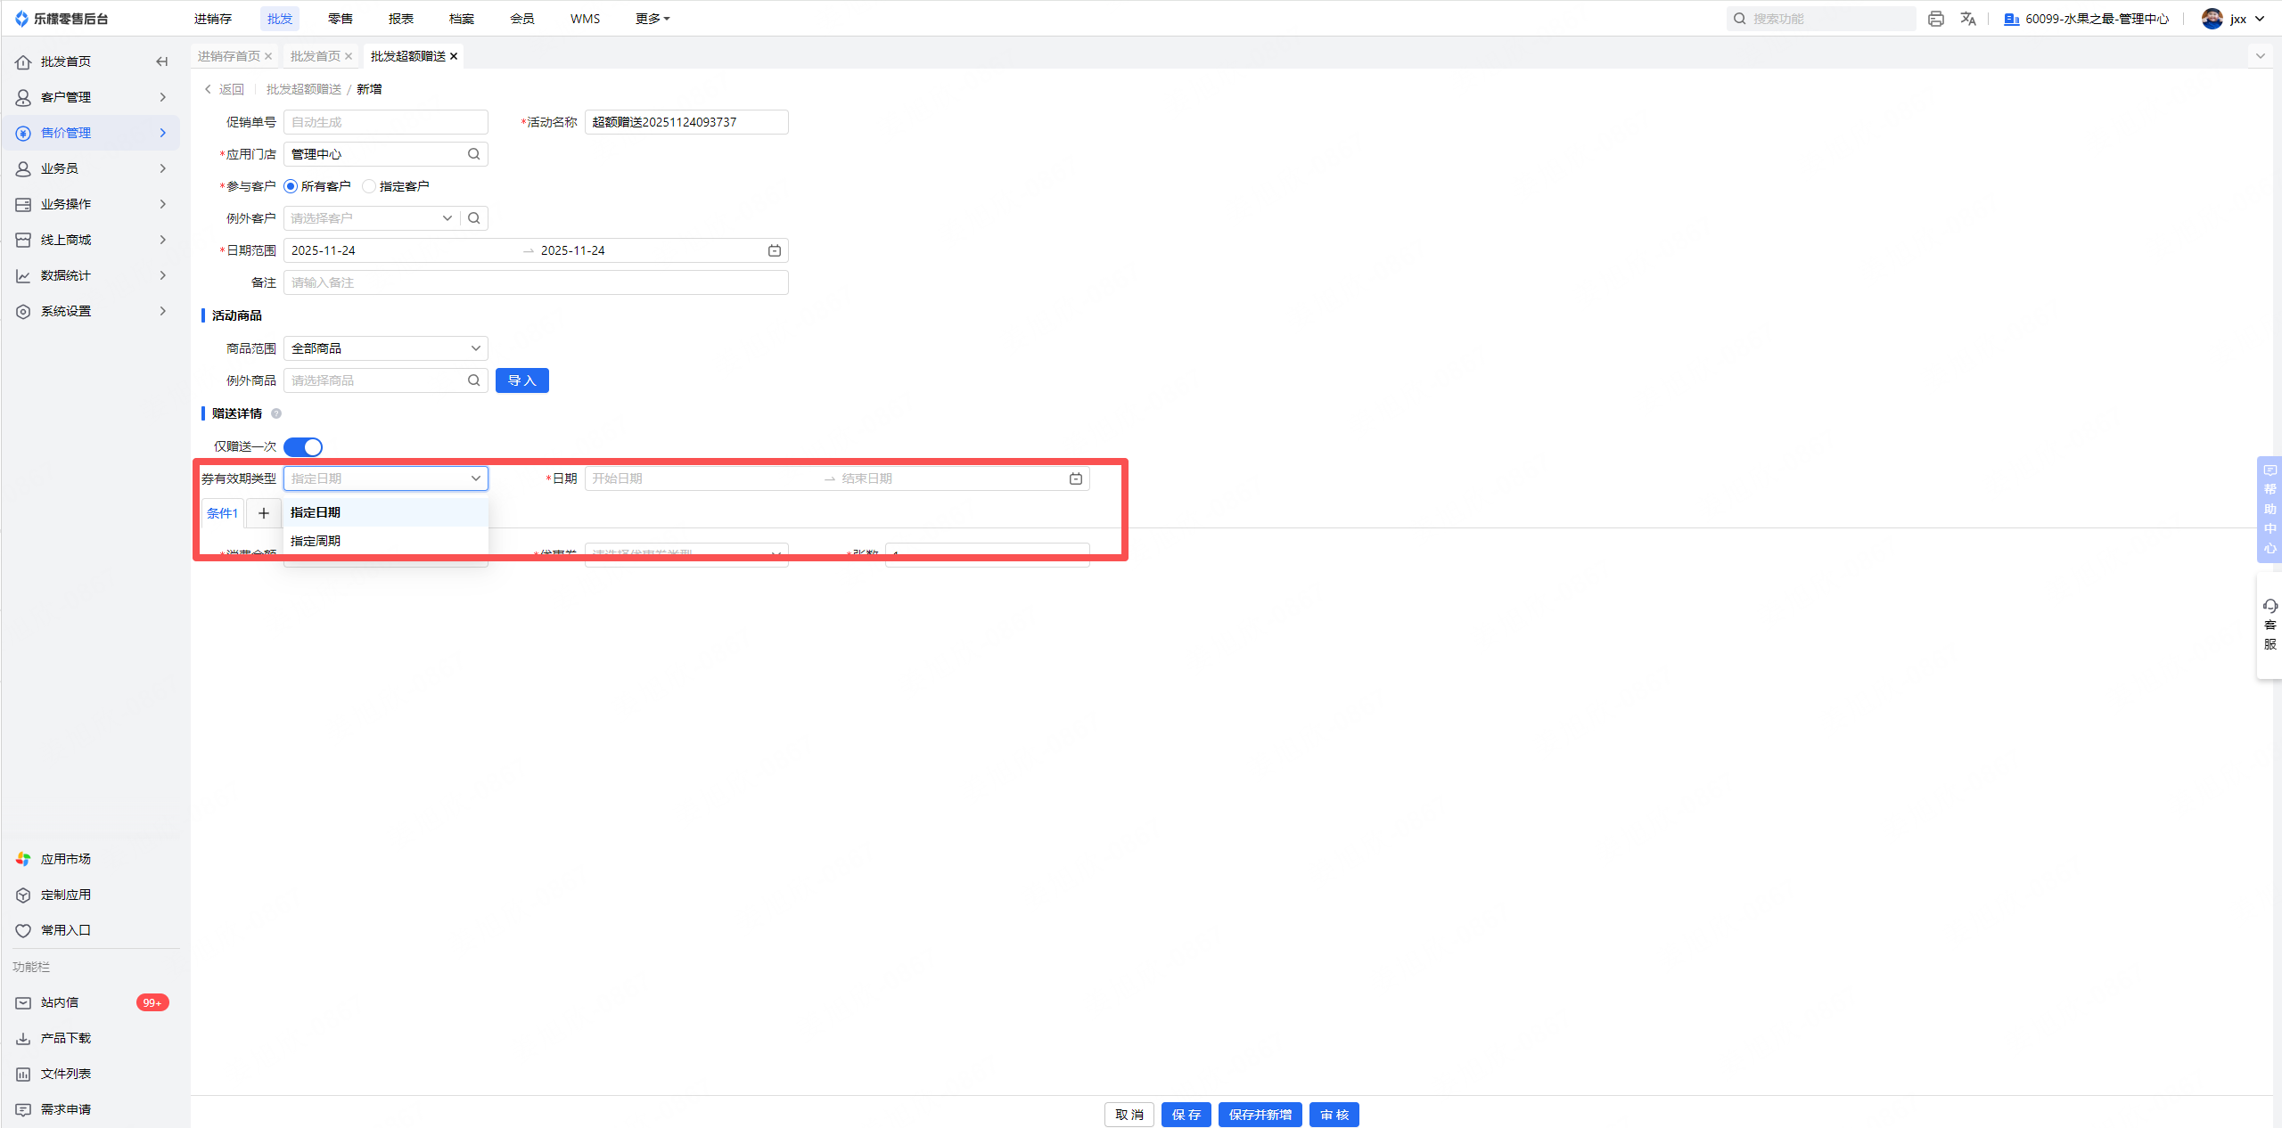
Task: Click the printer icon in top bar
Action: coord(1935,19)
